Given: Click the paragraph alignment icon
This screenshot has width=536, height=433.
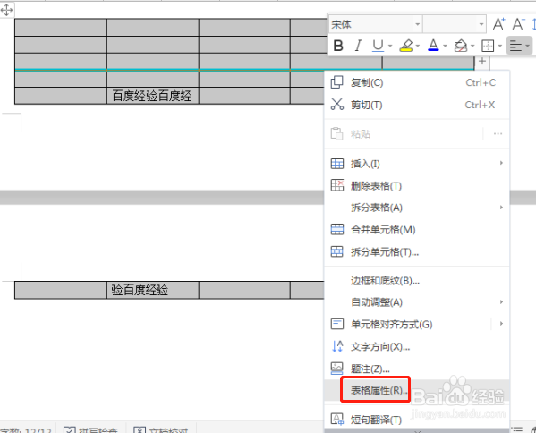Looking at the screenshot, I should point(515,46).
